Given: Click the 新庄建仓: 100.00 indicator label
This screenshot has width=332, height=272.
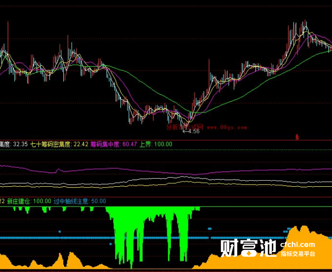Looking at the screenshot, I should (x=29, y=201).
